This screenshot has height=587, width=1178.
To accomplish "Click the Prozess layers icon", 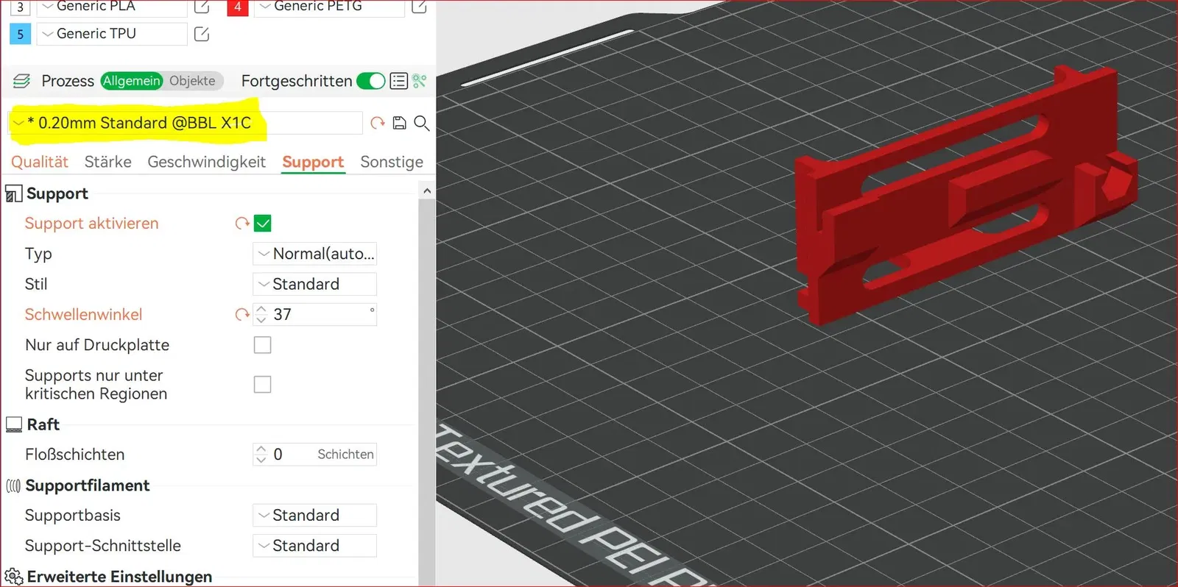I will tap(22, 81).
